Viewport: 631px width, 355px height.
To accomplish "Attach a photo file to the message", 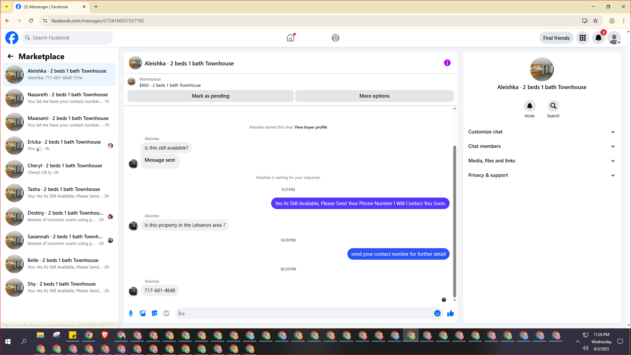I will 143,313.
